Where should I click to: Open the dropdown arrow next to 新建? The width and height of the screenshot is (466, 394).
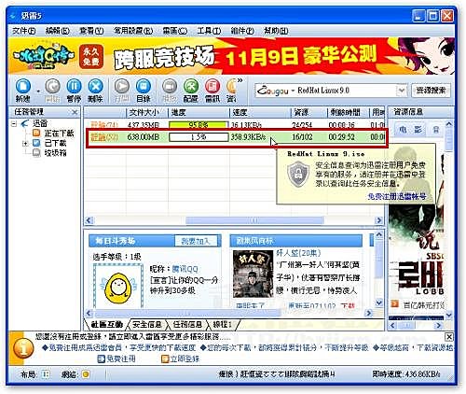point(38,91)
